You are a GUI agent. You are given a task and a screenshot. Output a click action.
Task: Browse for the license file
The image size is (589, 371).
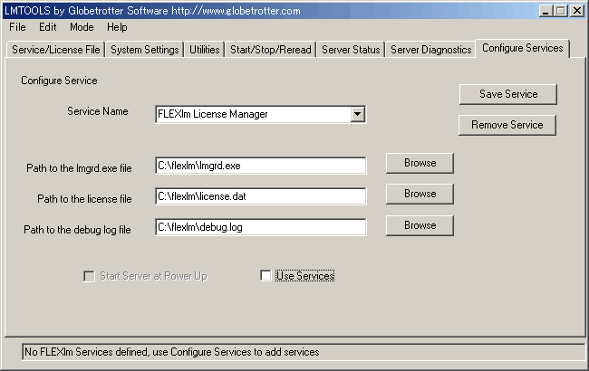pyautogui.click(x=420, y=194)
